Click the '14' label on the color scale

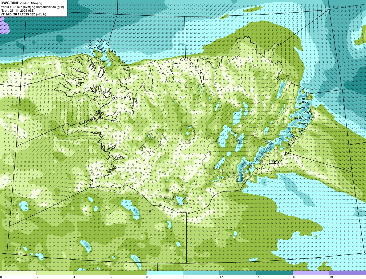[258, 277]
